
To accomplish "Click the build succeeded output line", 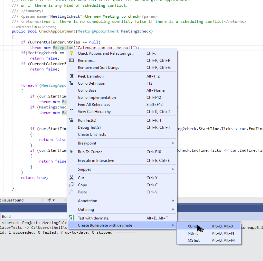I will (x=69, y=232).
